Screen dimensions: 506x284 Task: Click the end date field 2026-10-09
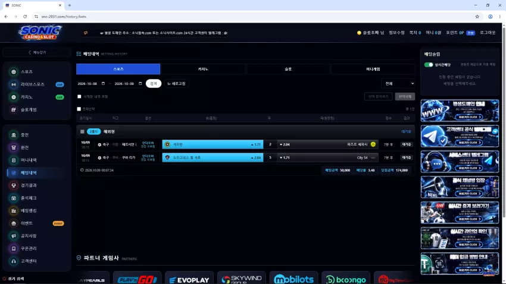pos(129,83)
